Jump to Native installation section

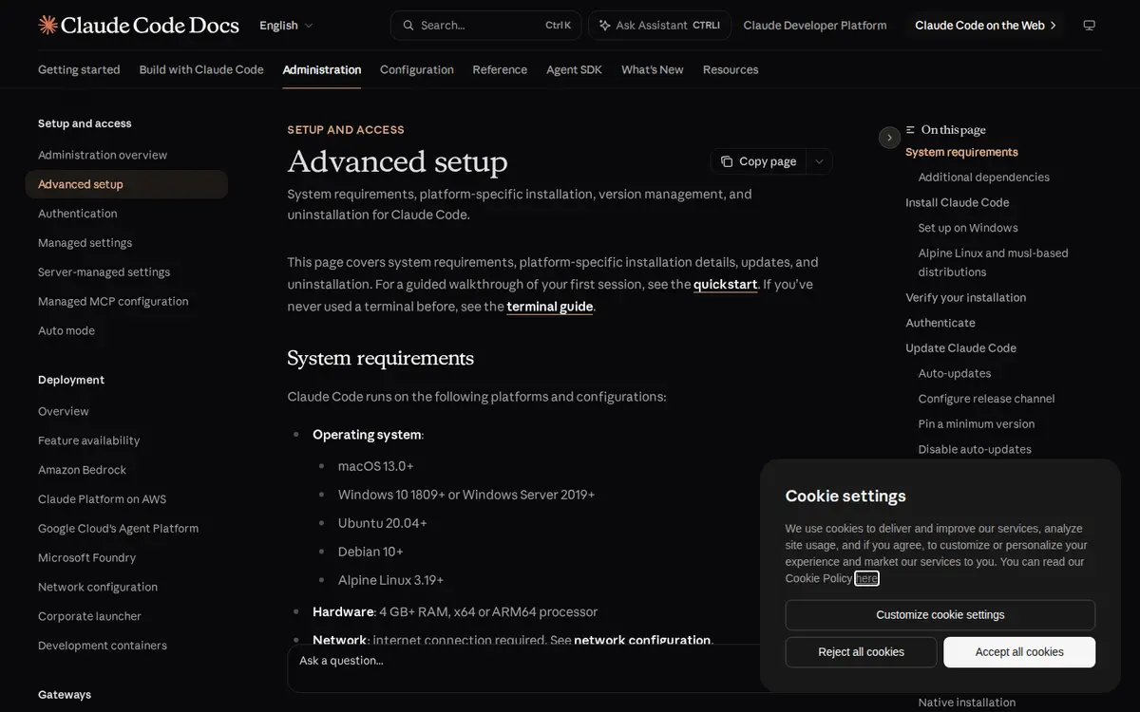[x=967, y=703]
